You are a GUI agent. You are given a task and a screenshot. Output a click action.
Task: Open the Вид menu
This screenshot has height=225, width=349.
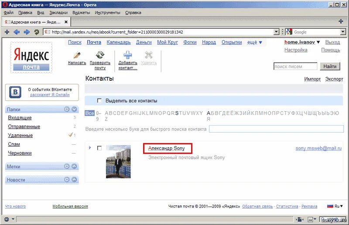[x=41, y=13]
